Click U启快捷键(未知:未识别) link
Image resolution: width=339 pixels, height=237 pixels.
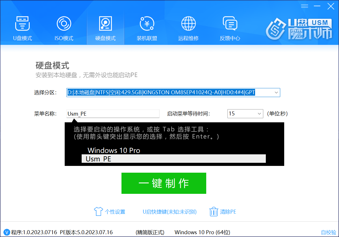169,212
